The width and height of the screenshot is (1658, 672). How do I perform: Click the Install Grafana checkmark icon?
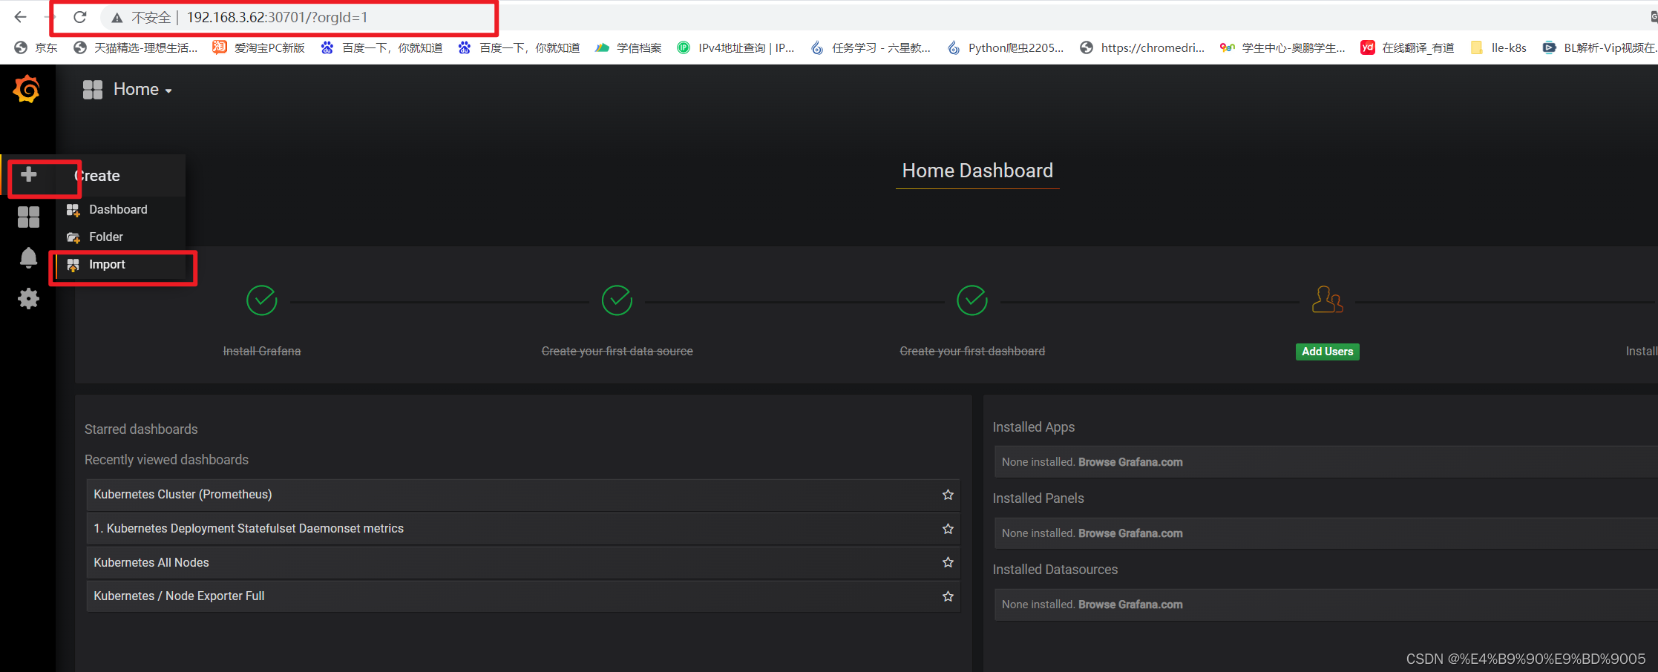[x=262, y=300]
